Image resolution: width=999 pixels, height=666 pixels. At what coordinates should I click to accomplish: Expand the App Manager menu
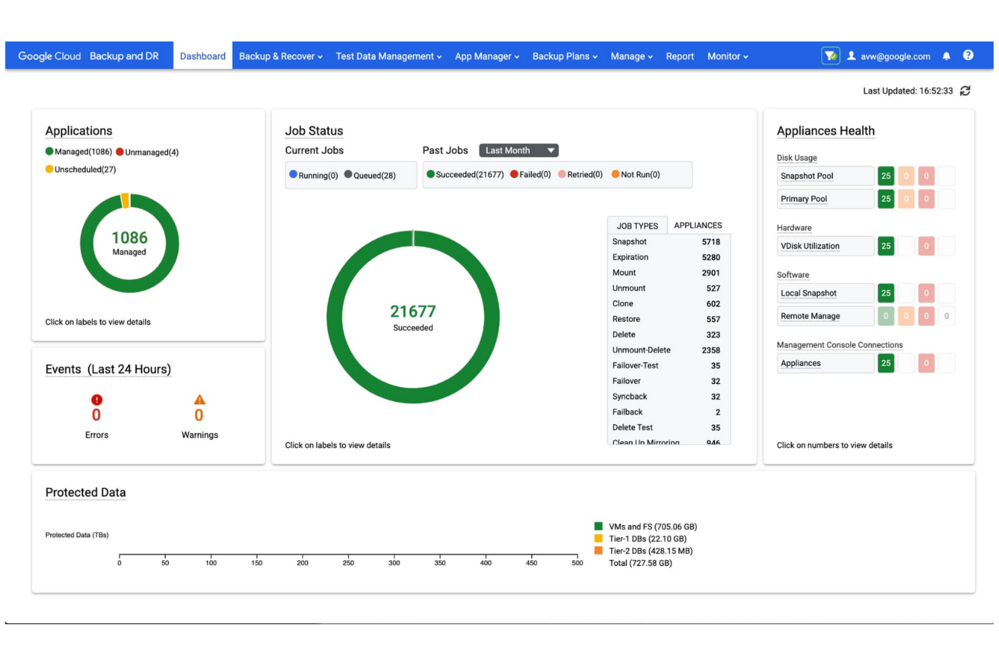[487, 56]
